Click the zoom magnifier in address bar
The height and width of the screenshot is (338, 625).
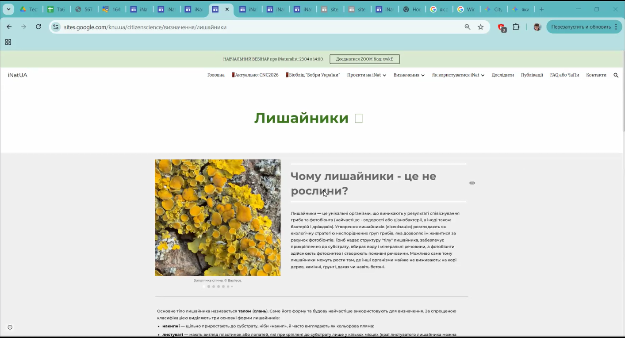pos(468,27)
